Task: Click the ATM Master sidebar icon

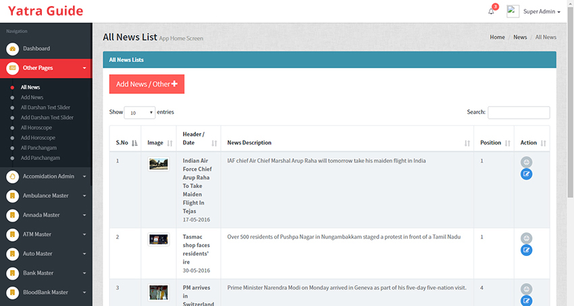Action: pos(12,234)
